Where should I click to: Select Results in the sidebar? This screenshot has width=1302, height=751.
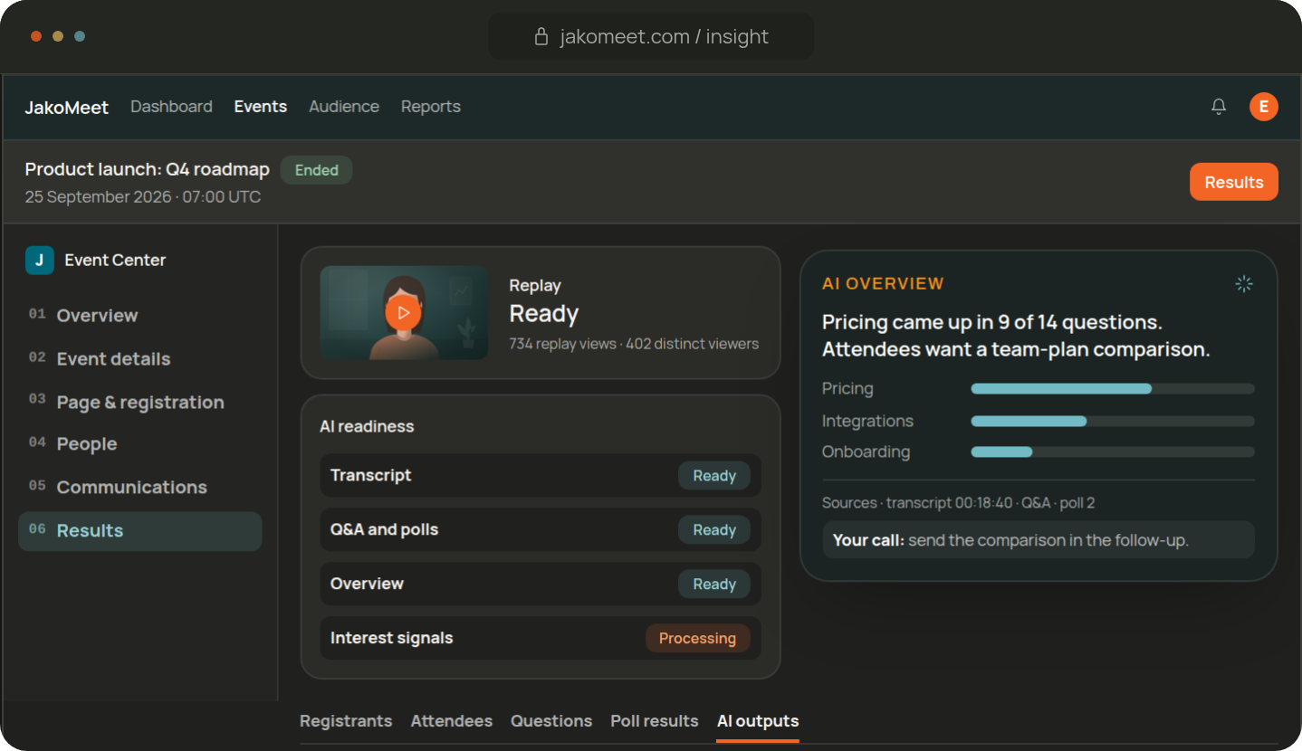point(140,531)
